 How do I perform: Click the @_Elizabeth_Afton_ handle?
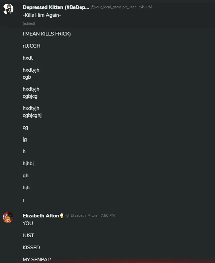(x=82, y=215)
